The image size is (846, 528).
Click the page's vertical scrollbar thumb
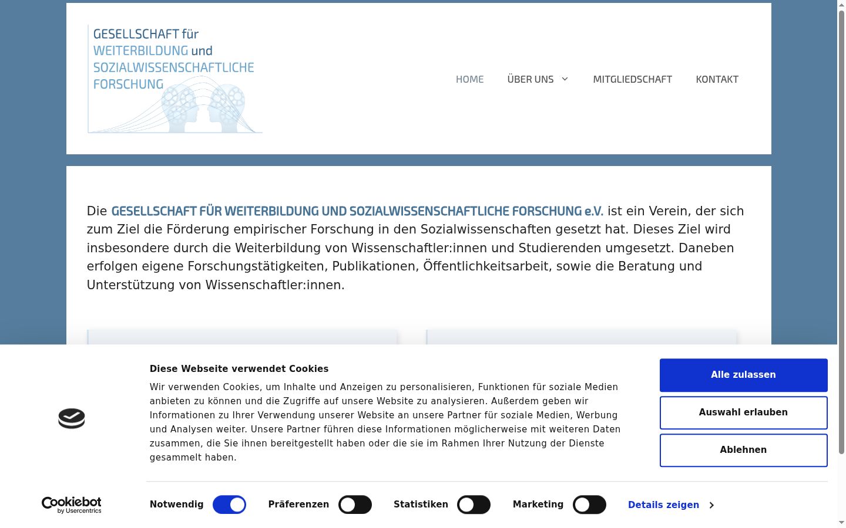pyautogui.click(x=841, y=232)
